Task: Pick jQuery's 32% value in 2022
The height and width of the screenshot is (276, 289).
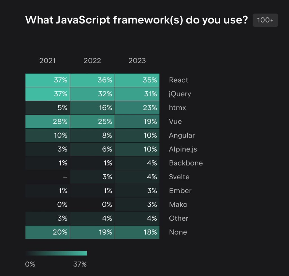Action: (x=92, y=94)
